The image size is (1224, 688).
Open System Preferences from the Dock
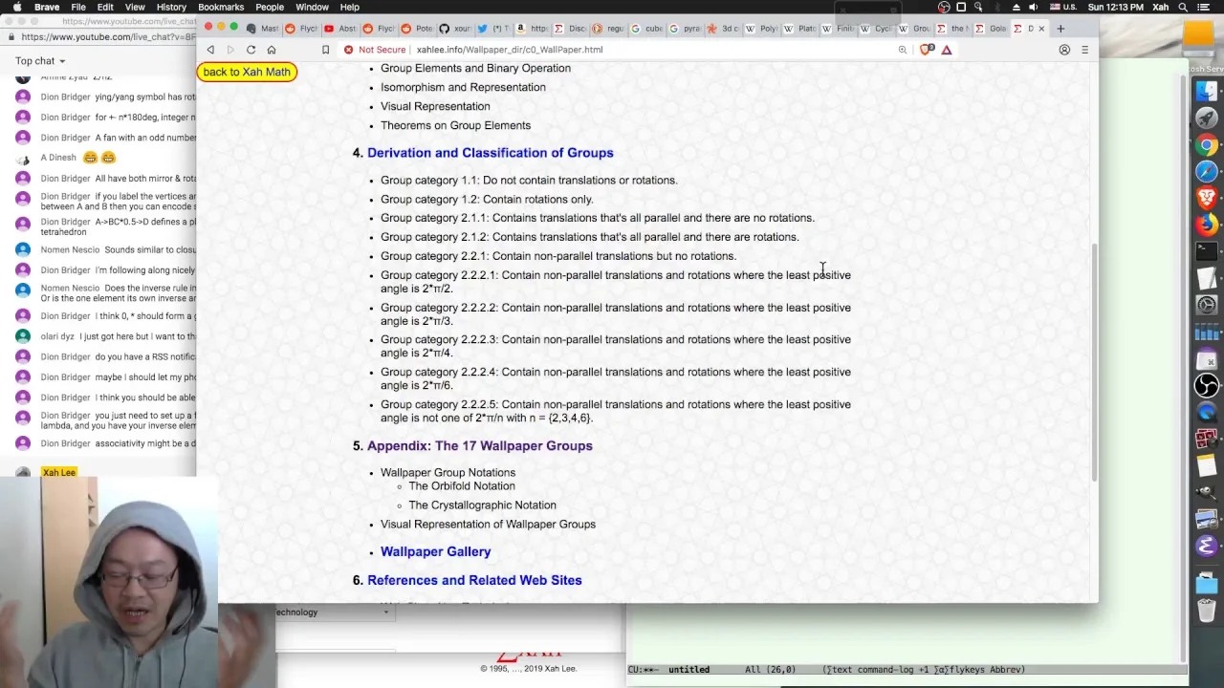click(x=1207, y=305)
